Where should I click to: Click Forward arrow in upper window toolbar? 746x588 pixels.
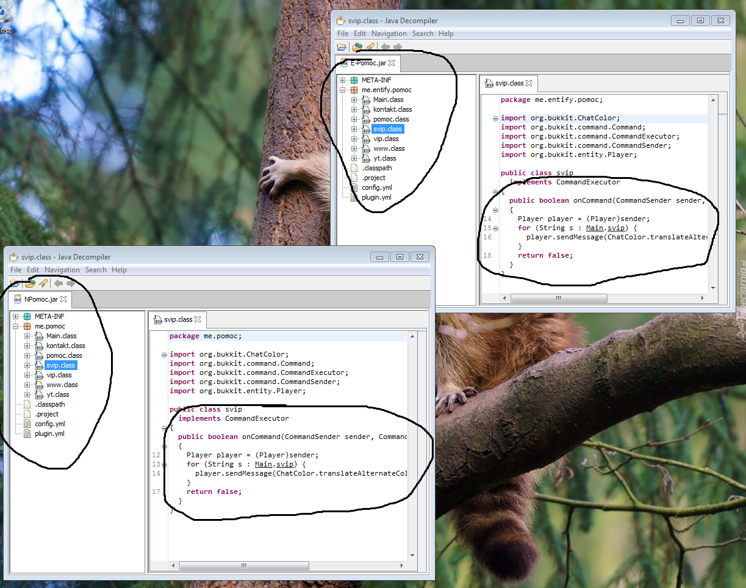pyautogui.click(x=398, y=46)
